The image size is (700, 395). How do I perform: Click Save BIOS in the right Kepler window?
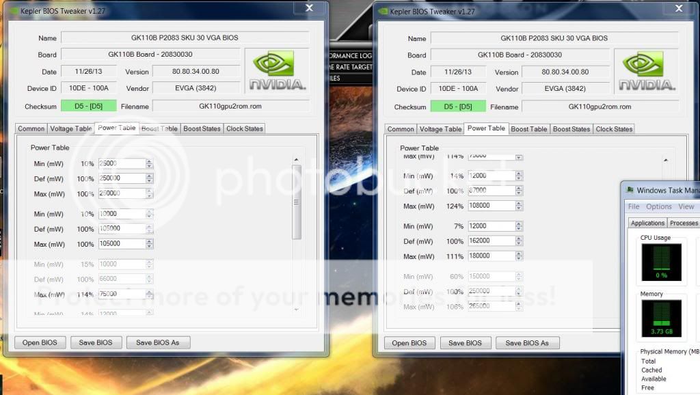[465, 343]
